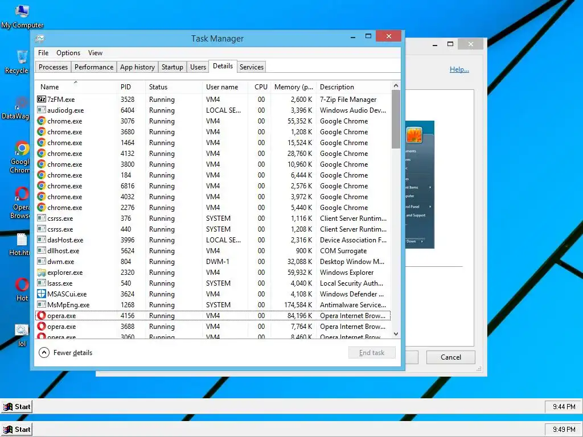Click Cancel in the background dialog
Image resolution: width=583 pixels, height=437 pixels.
pos(451,357)
